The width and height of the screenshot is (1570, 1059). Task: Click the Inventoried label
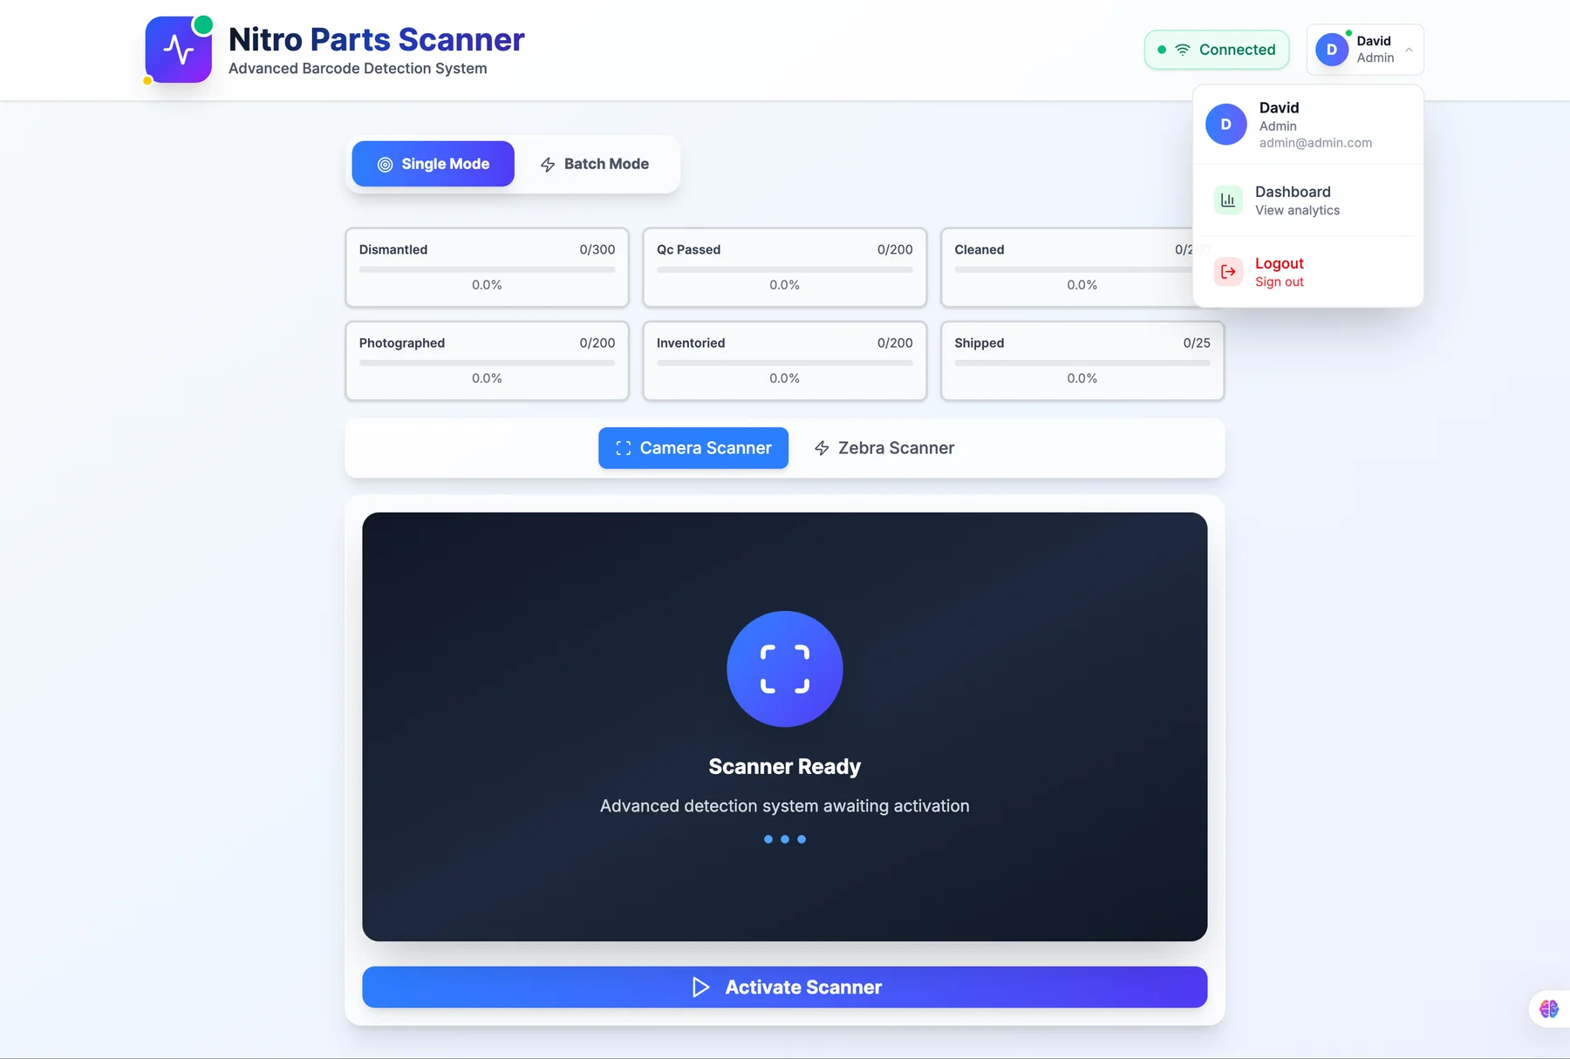click(x=691, y=343)
